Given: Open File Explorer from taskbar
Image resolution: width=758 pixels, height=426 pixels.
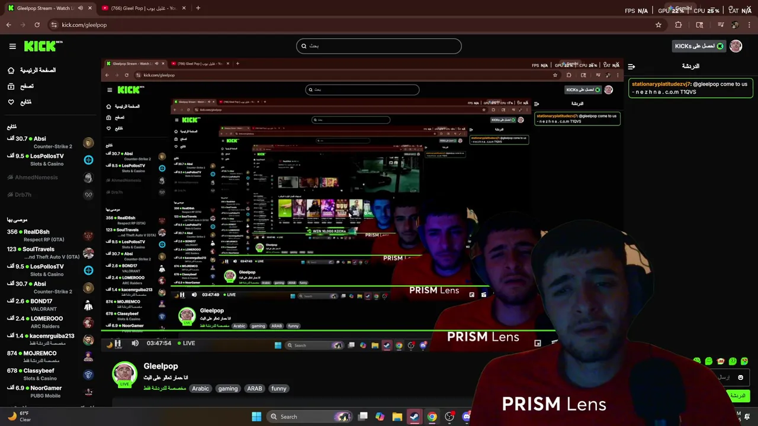Looking at the screenshot, I should pyautogui.click(x=397, y=417).
